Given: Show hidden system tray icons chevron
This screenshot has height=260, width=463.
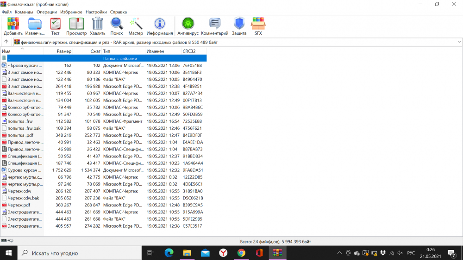Looking at the screenshot, I should (340, 253).
